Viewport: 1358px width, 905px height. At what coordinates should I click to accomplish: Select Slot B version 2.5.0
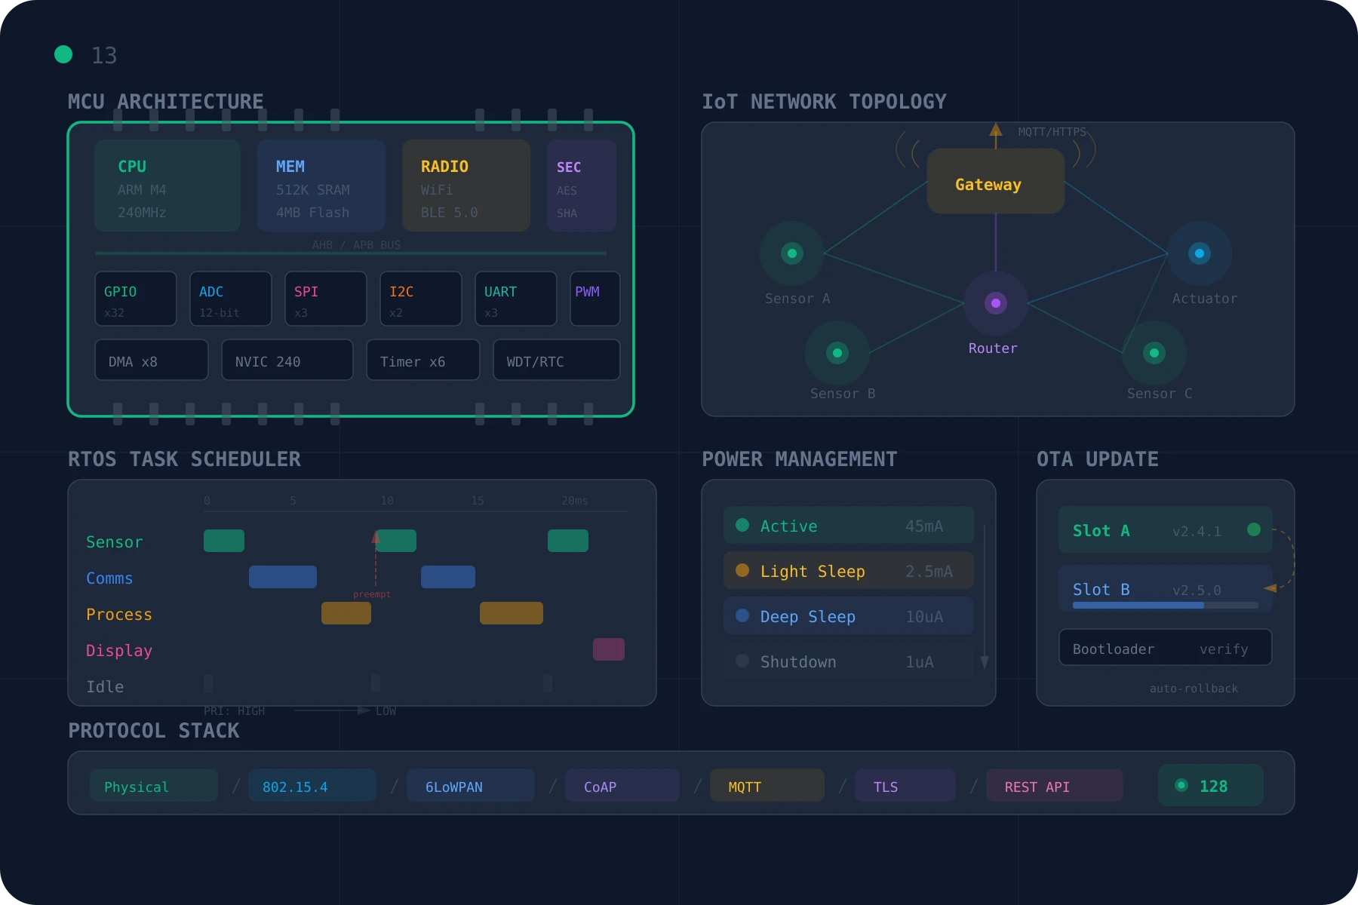pos(1164,588)
